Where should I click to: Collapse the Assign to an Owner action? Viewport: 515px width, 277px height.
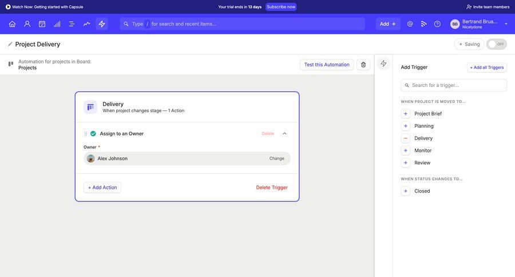284,133
